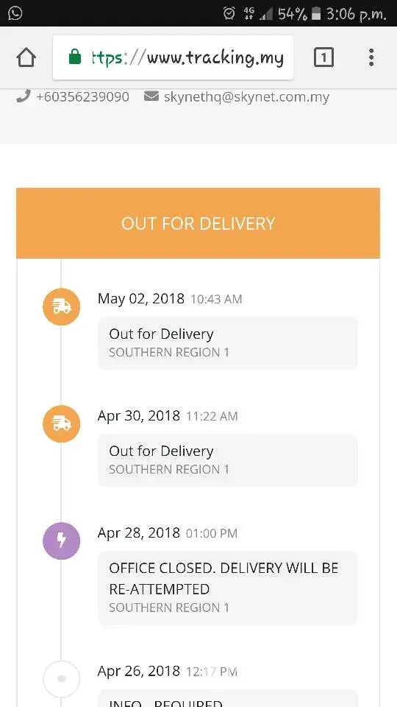
Task: Open the skynethq@skynet.com.my email link
Action: (x=246, y=97)
